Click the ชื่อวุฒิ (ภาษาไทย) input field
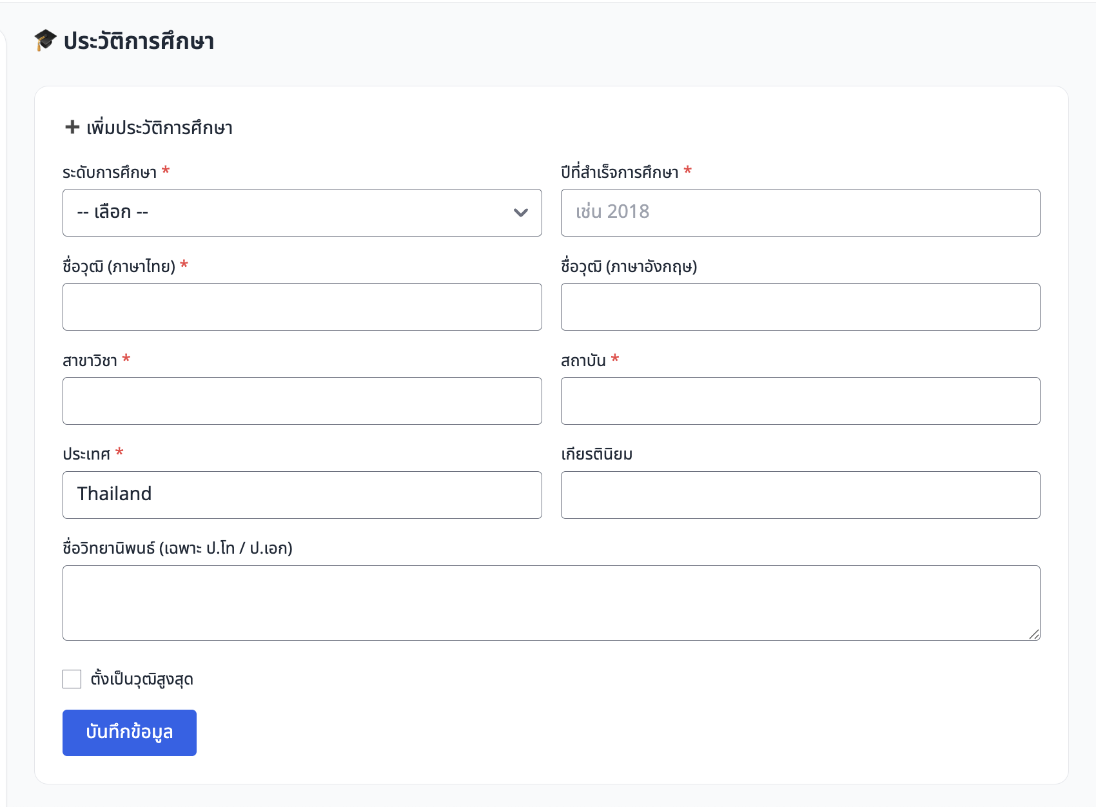The height and width of the screenshot is (807, 1096). (302, 307)
